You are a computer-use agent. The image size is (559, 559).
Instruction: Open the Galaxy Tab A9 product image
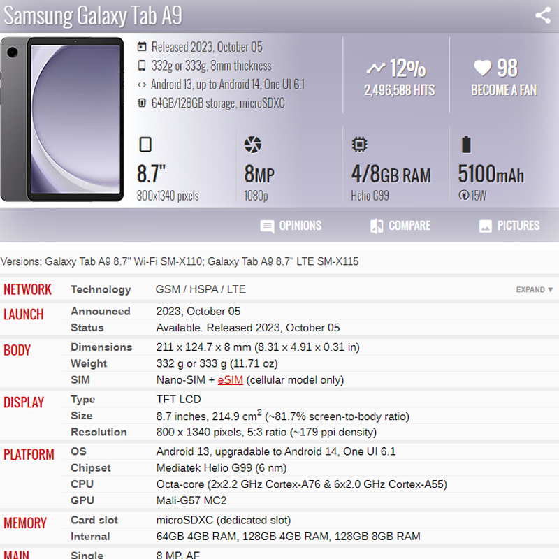62,119
